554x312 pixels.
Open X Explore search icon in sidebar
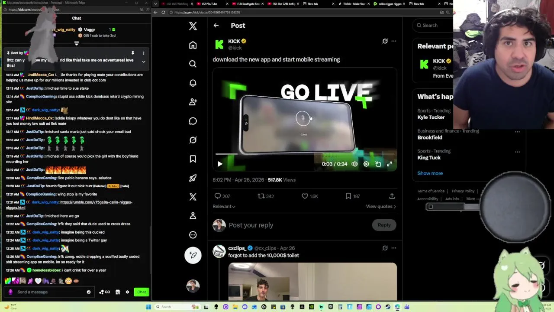coord(193,64)
